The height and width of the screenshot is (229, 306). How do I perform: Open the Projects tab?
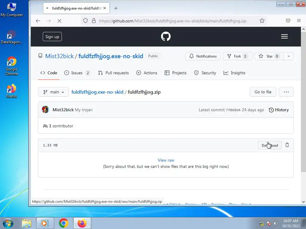point(175,73)
